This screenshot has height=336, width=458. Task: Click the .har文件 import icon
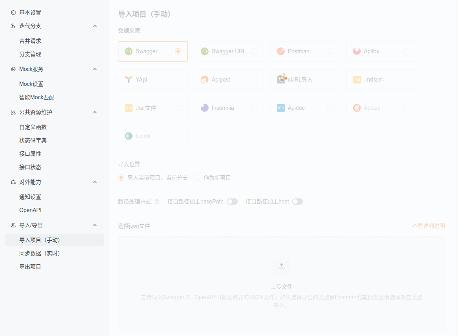pos(128,107)
